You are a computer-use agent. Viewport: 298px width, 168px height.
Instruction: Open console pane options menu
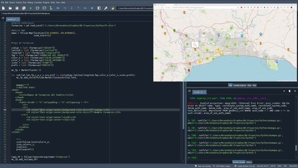pyautogui.click(x=295, y=91)
